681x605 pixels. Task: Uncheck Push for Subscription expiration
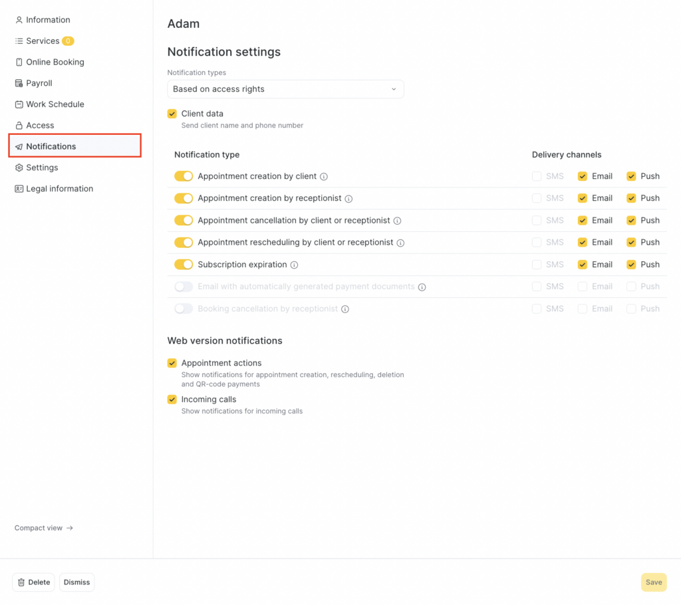coord(631,265)
